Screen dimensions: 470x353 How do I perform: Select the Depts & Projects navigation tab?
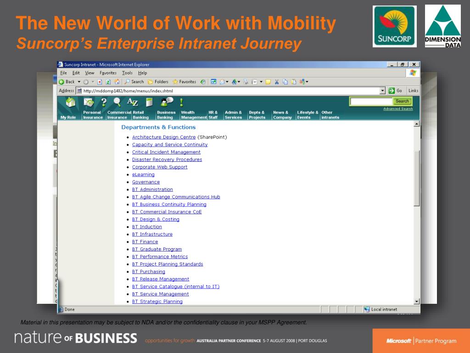coord(257,115)
